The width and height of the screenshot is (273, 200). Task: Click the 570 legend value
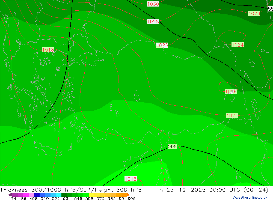click(x=100, y=198)
